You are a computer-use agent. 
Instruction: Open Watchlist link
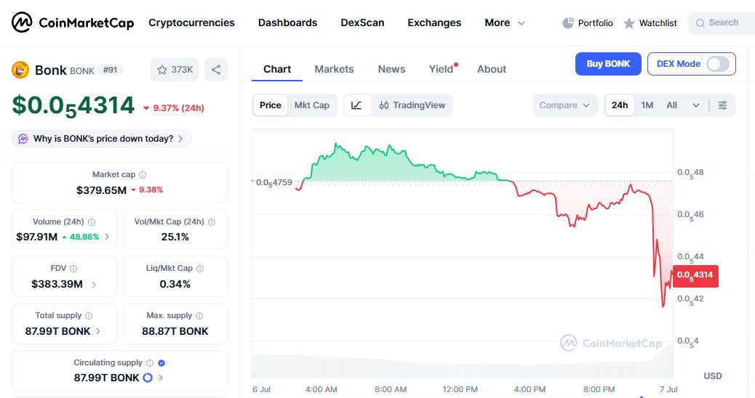click(x=658, y=23)
